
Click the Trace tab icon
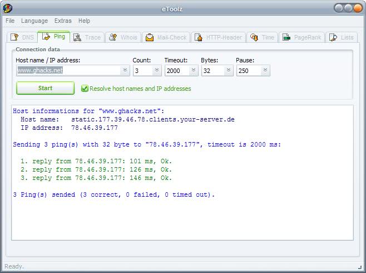(77, 37)
